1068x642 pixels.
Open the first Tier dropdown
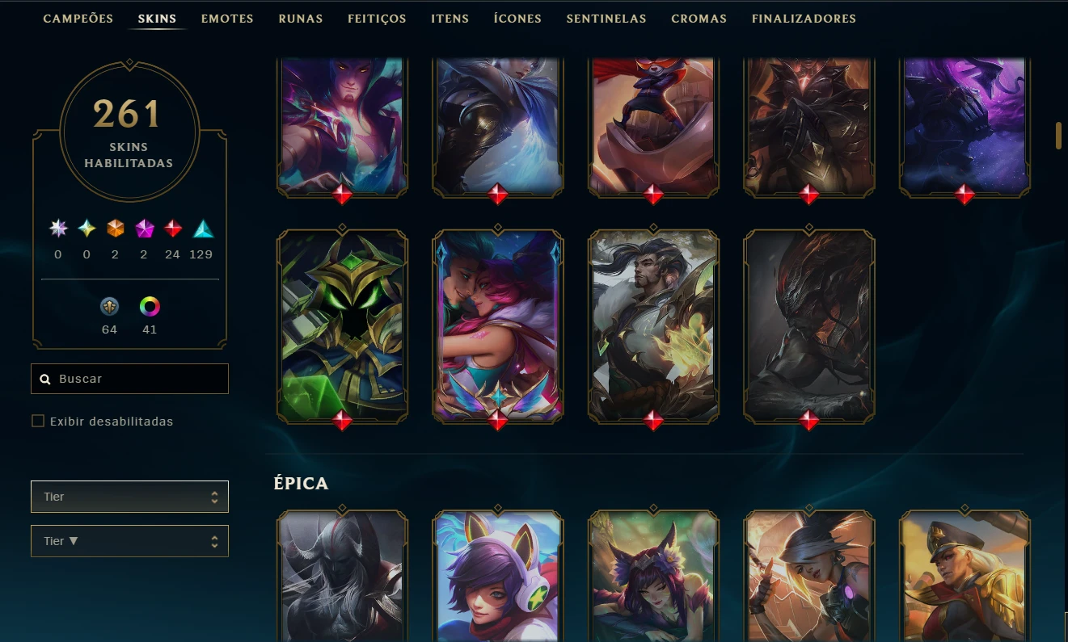coord(129,497)
